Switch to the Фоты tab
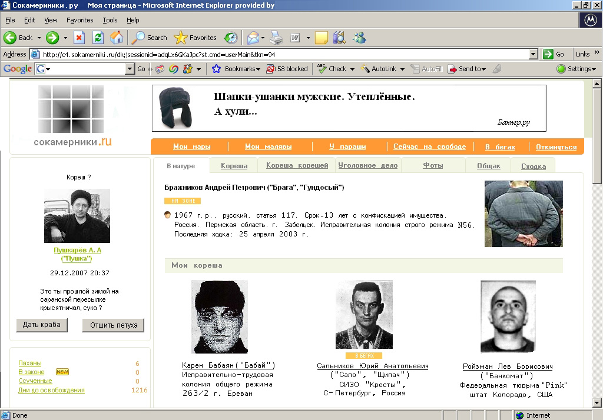Image resolution: width=603 pixels, height=420 pixels. click(433, 166)
